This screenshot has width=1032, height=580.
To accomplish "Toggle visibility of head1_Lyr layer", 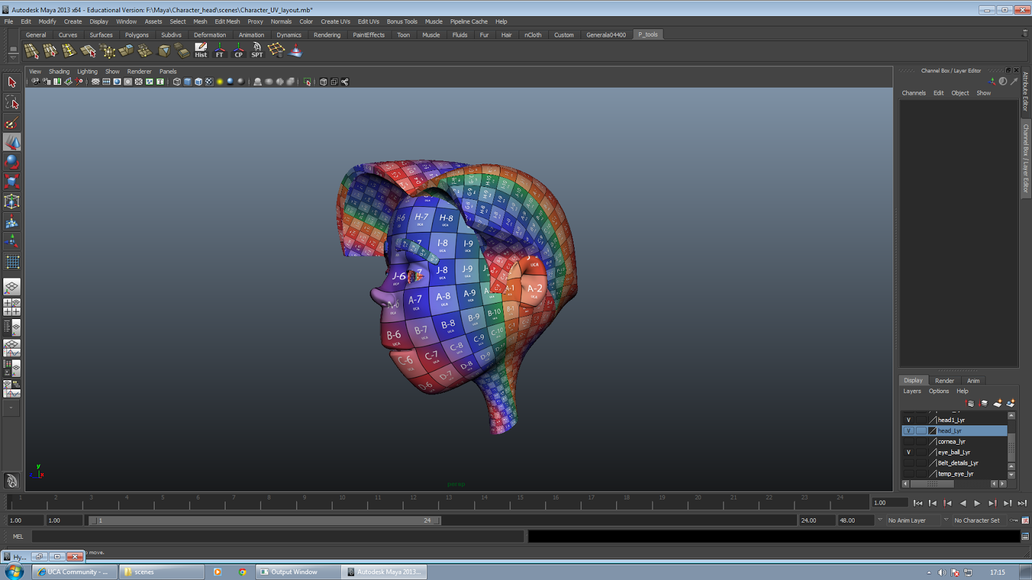I will [x=909, y=419].
